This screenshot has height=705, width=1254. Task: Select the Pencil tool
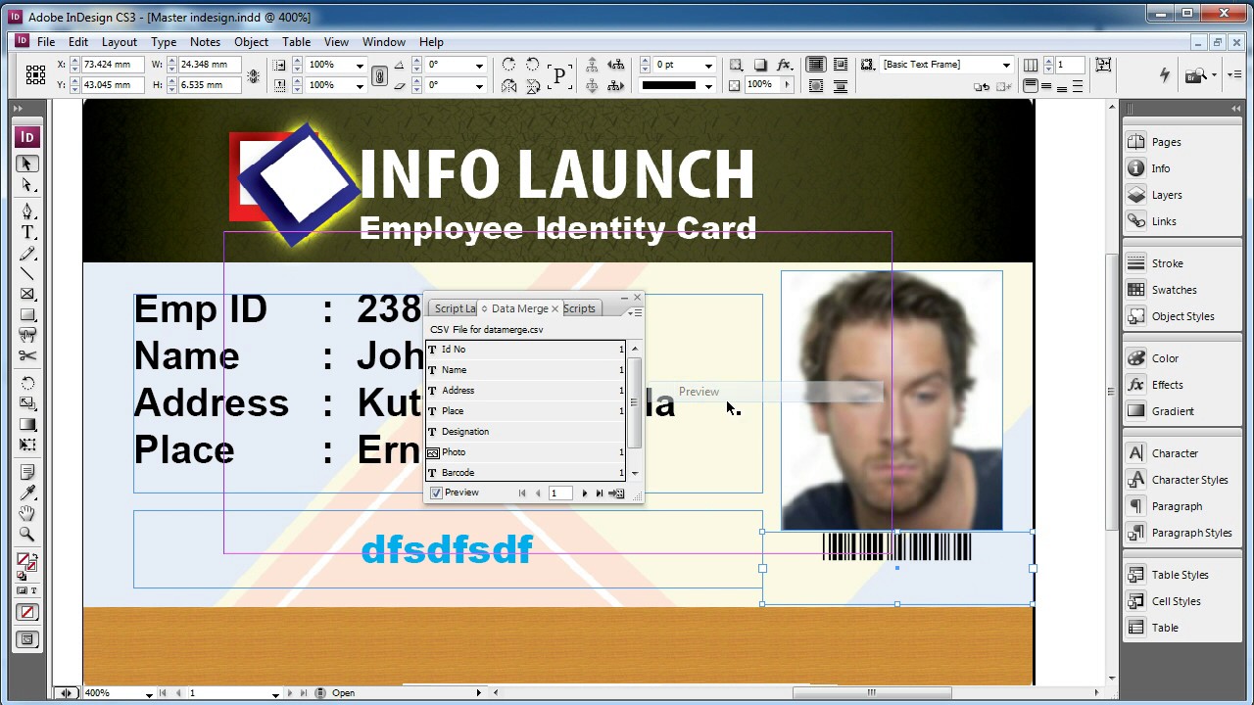pos(27,254)
